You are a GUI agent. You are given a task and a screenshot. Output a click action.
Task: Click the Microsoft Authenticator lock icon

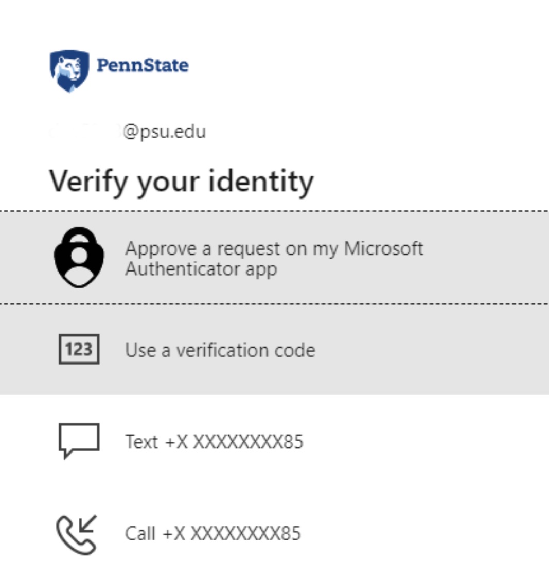pos(79,257)
